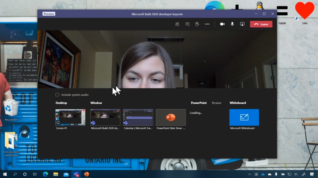This screenshot has height=178, width=318.
Task: Mute the microphone
Action: pyautogui.click(x=232, y=24)
